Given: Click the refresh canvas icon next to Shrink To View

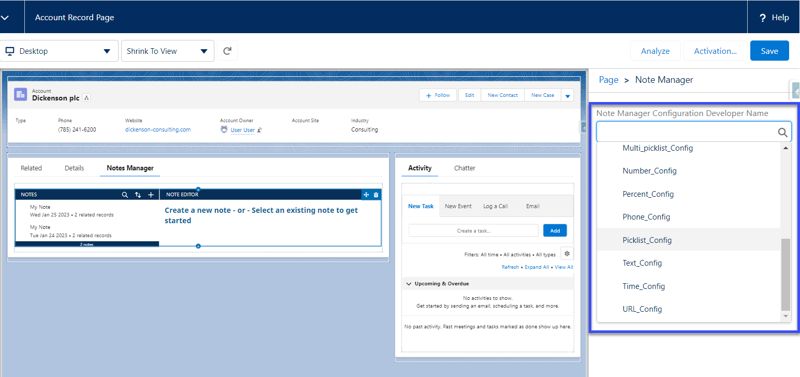Looking at the screenshot, I should tap(227, 50).
